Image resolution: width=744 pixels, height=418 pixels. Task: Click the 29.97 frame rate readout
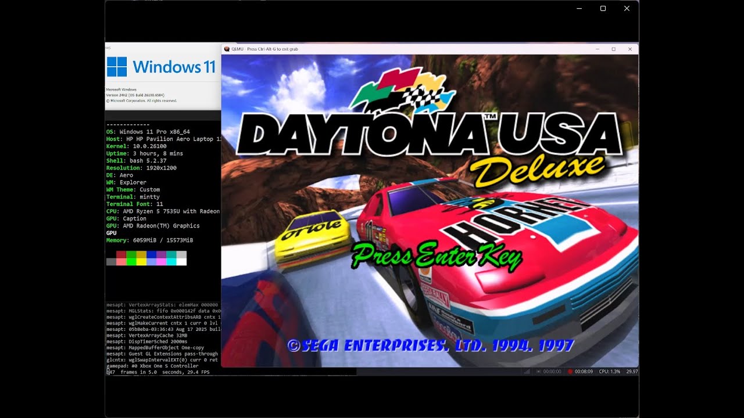coord(632,372)
